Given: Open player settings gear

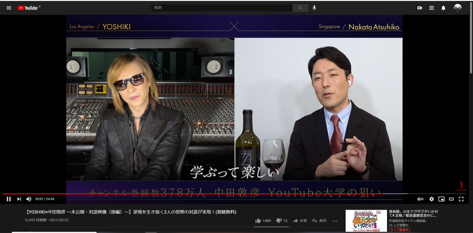Looking at the screenshot, I should [x=432, y=199].
